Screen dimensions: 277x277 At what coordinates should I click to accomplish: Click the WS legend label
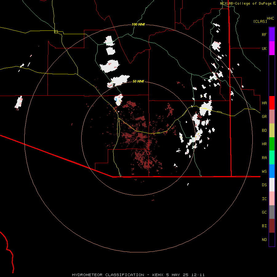(x=264, y=171)
